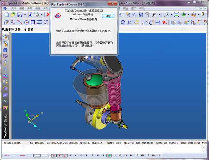The image size is (209, 160).
Task: Toggle layer 2 button
Action: coord(65,155)
